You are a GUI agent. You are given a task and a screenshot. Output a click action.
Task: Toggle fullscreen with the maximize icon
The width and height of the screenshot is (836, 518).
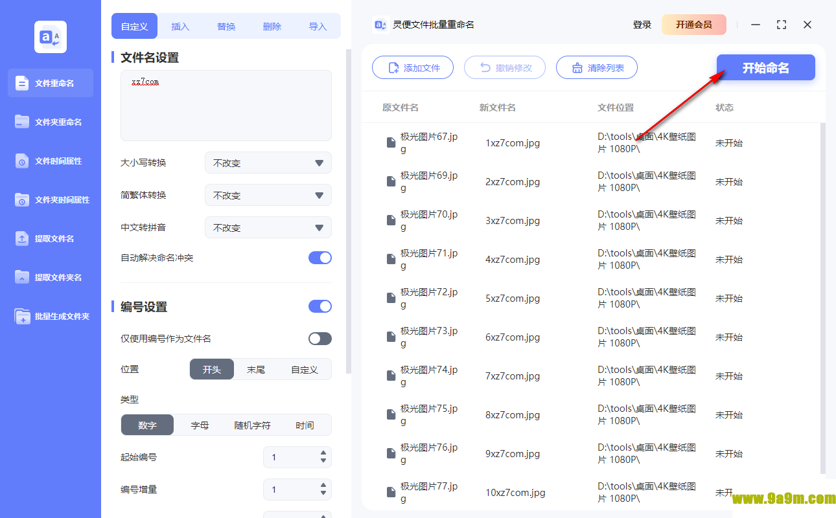tap(782, 25)
